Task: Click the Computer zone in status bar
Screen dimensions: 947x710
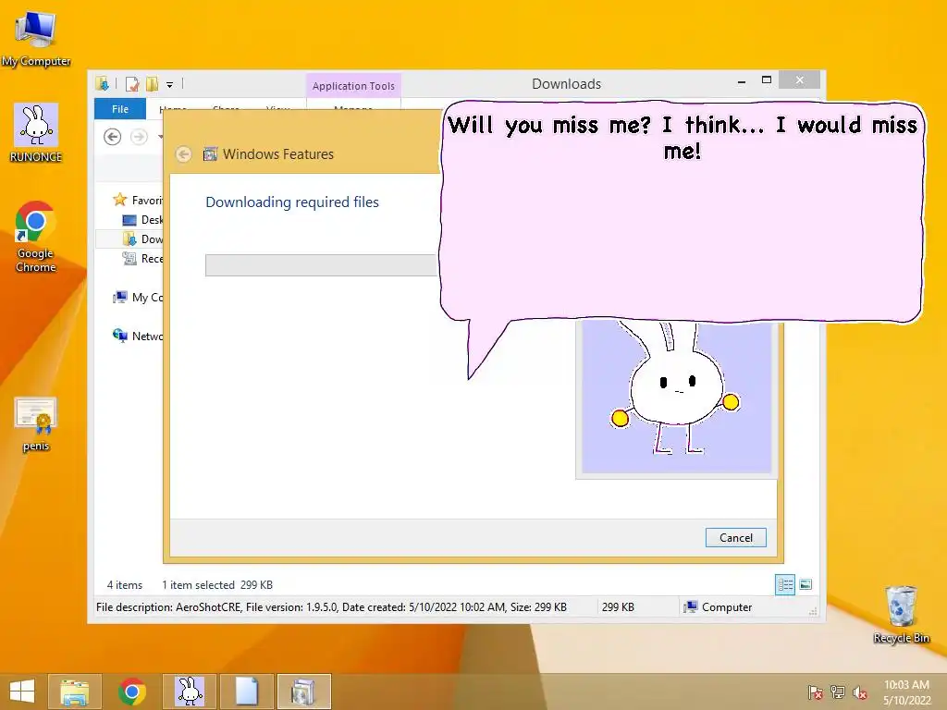Action: 718,607
